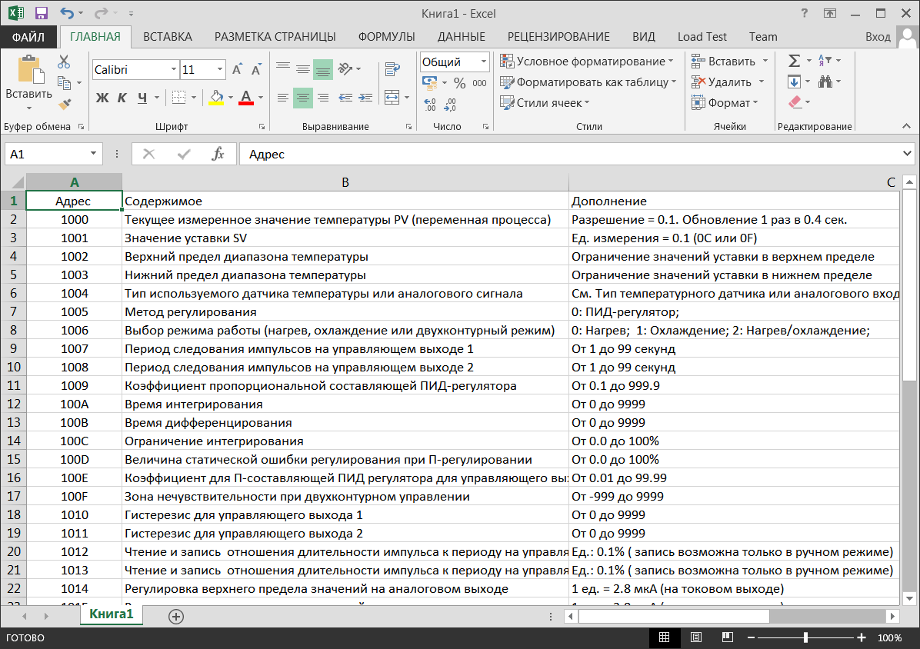Apply percent style to the cell
This screenshot has width=920, height=649.
pyautogui.click(x=459, y=83)
